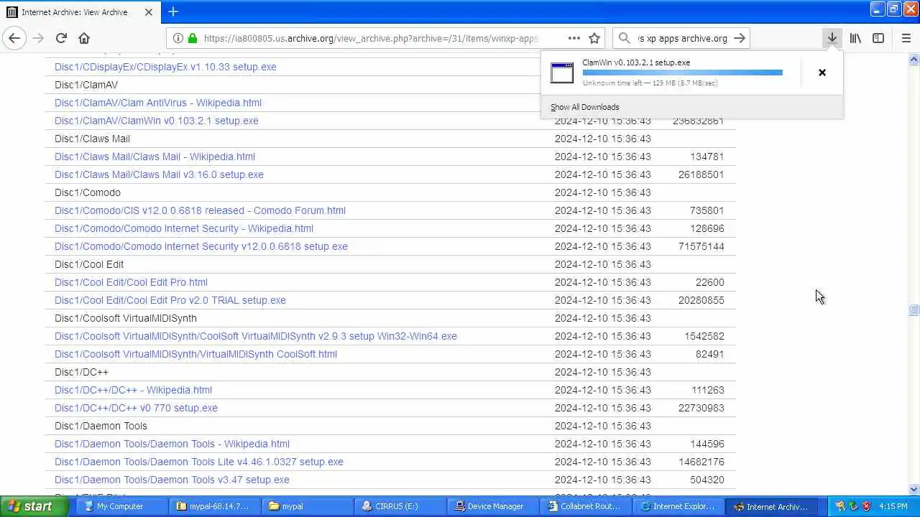This screenshot has width=920, height=517.
Task: Open Cool Edit Pro.html link
Action: (131, 282)
